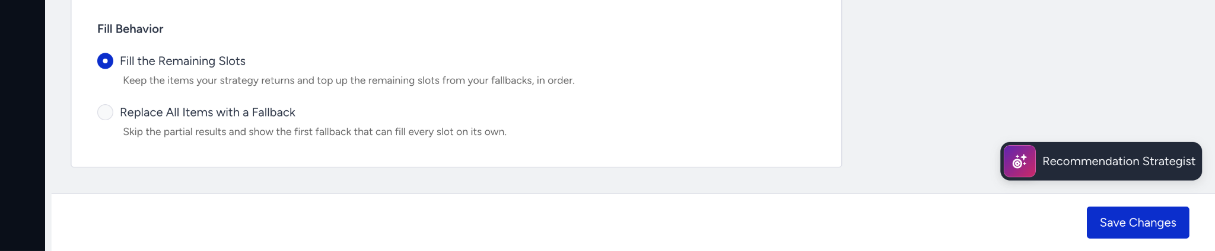
Task: Click the dark left navigation sidebar
Action: click(23, 125)
